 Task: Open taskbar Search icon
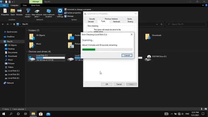tap(11, 114)
